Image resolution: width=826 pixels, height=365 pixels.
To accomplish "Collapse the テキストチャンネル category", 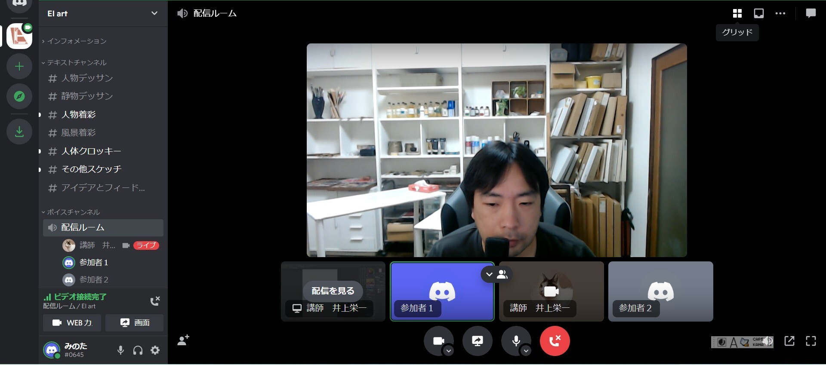I will (x=77, y=63).
